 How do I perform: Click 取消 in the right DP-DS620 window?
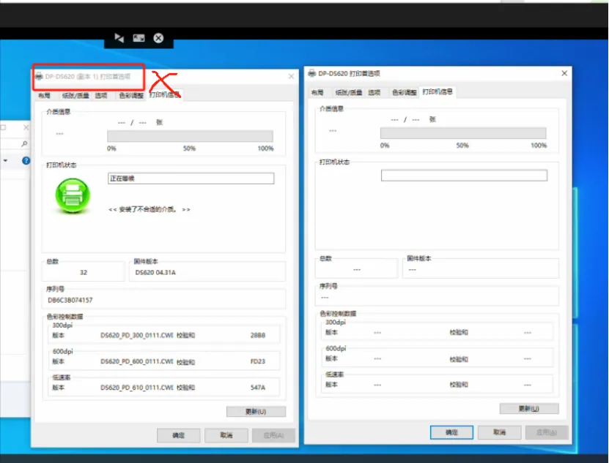(x=500, y=432)
